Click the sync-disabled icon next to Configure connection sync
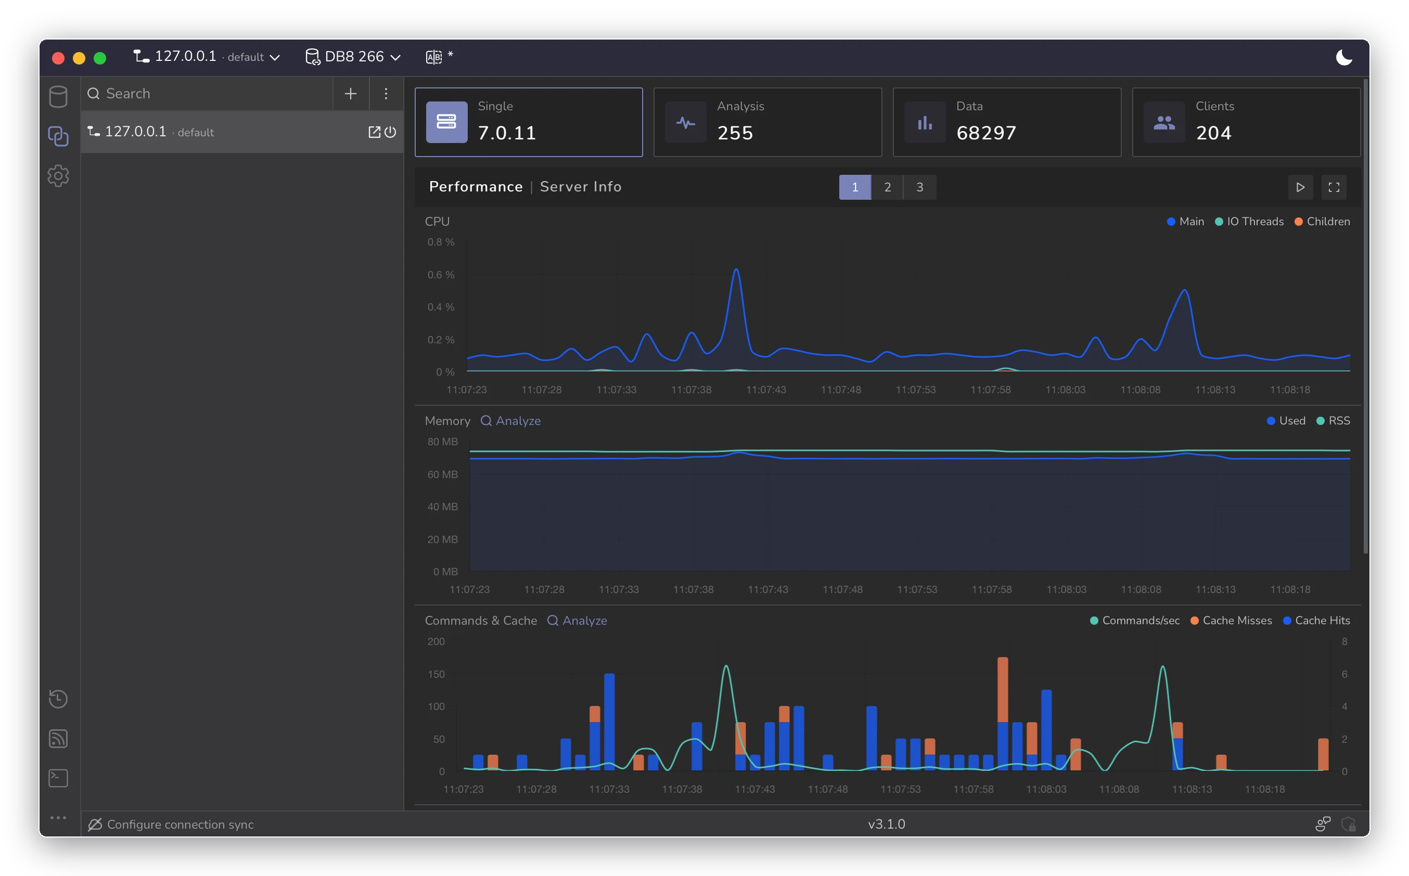 (x=95, y=824)
